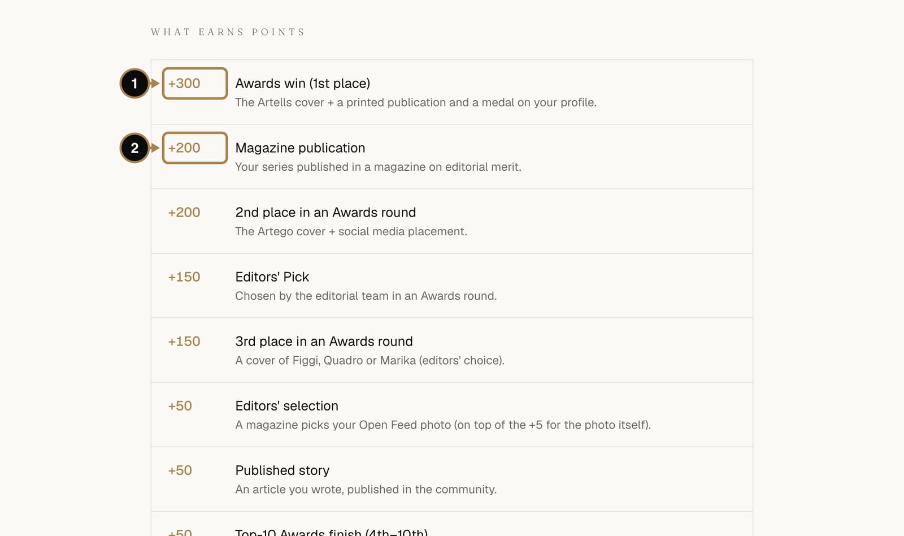This screenshot has height=536, width=904.
Task: Click +150 value beside 3rd place row
Action: point(184,342)
